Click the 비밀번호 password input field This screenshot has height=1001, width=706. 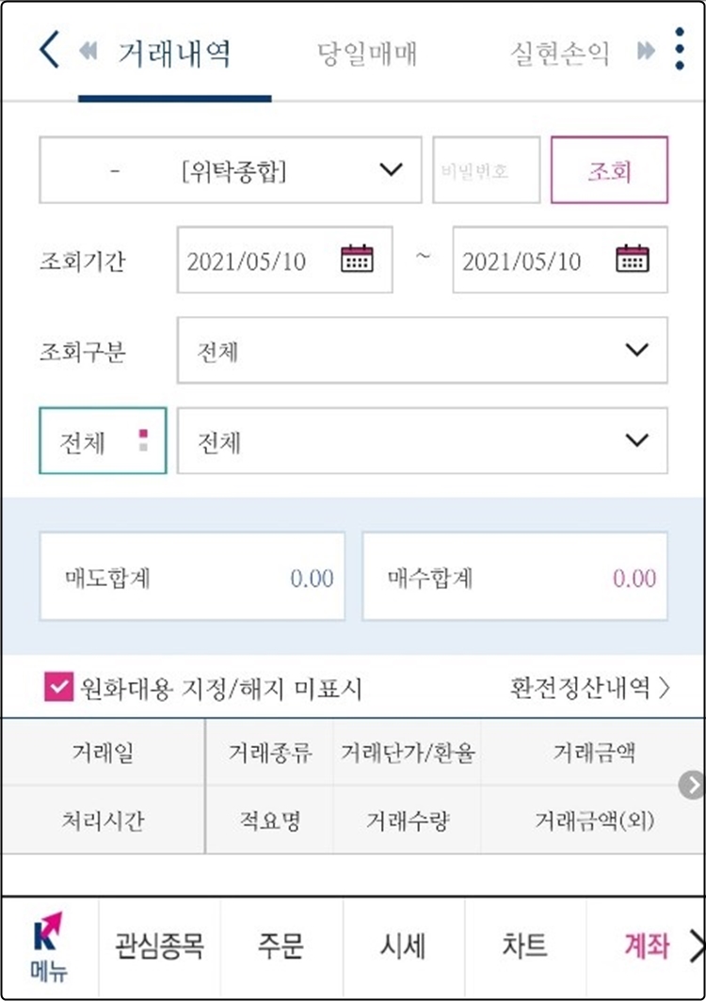[486, 170]
